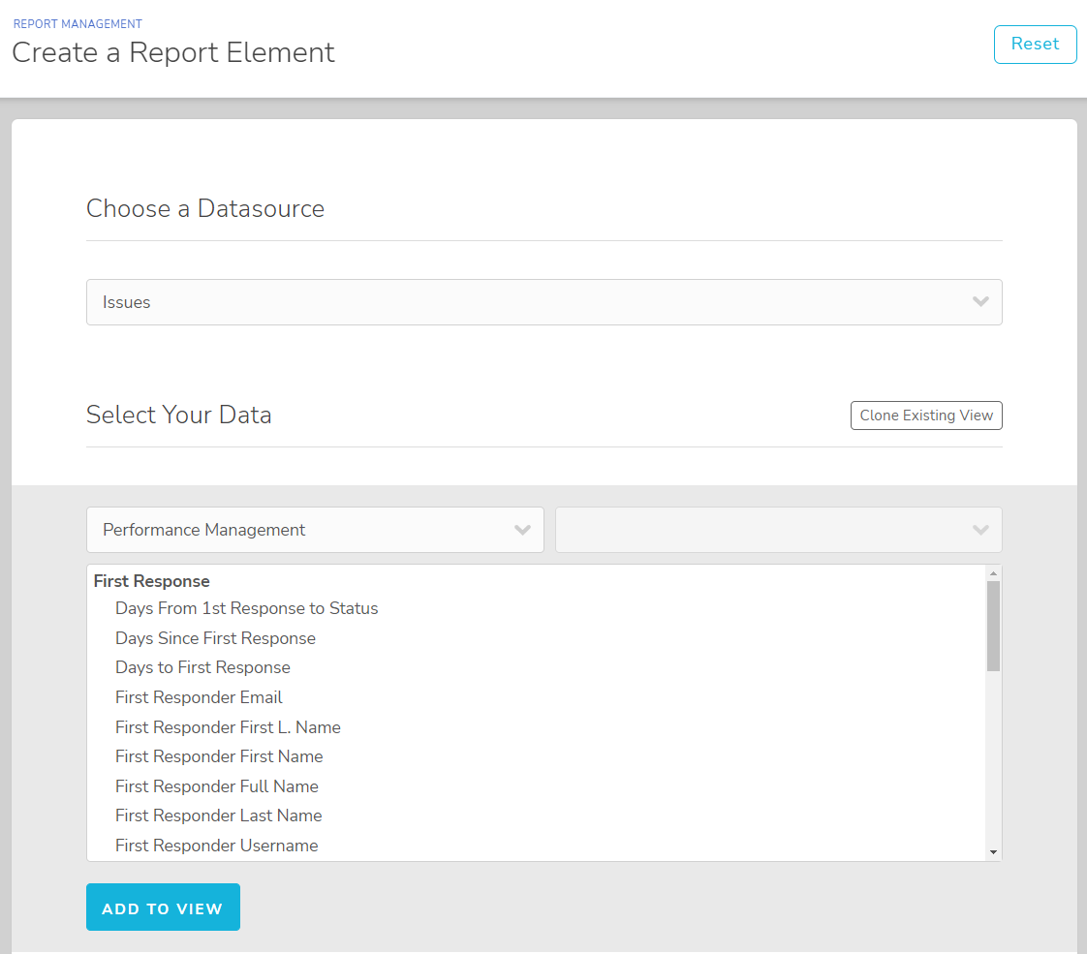Click the Reset button
The image size is (1087, 954).
click(1035, 45)
